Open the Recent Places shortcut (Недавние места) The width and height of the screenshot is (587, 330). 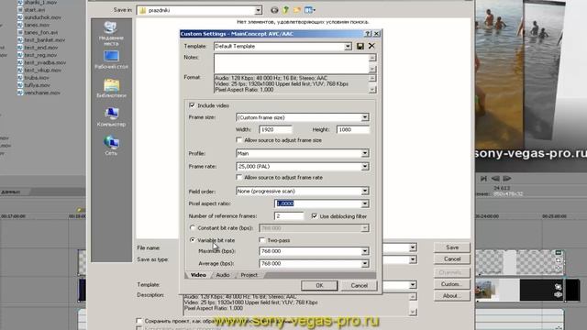pyautogui.click(x=111, y=34)
